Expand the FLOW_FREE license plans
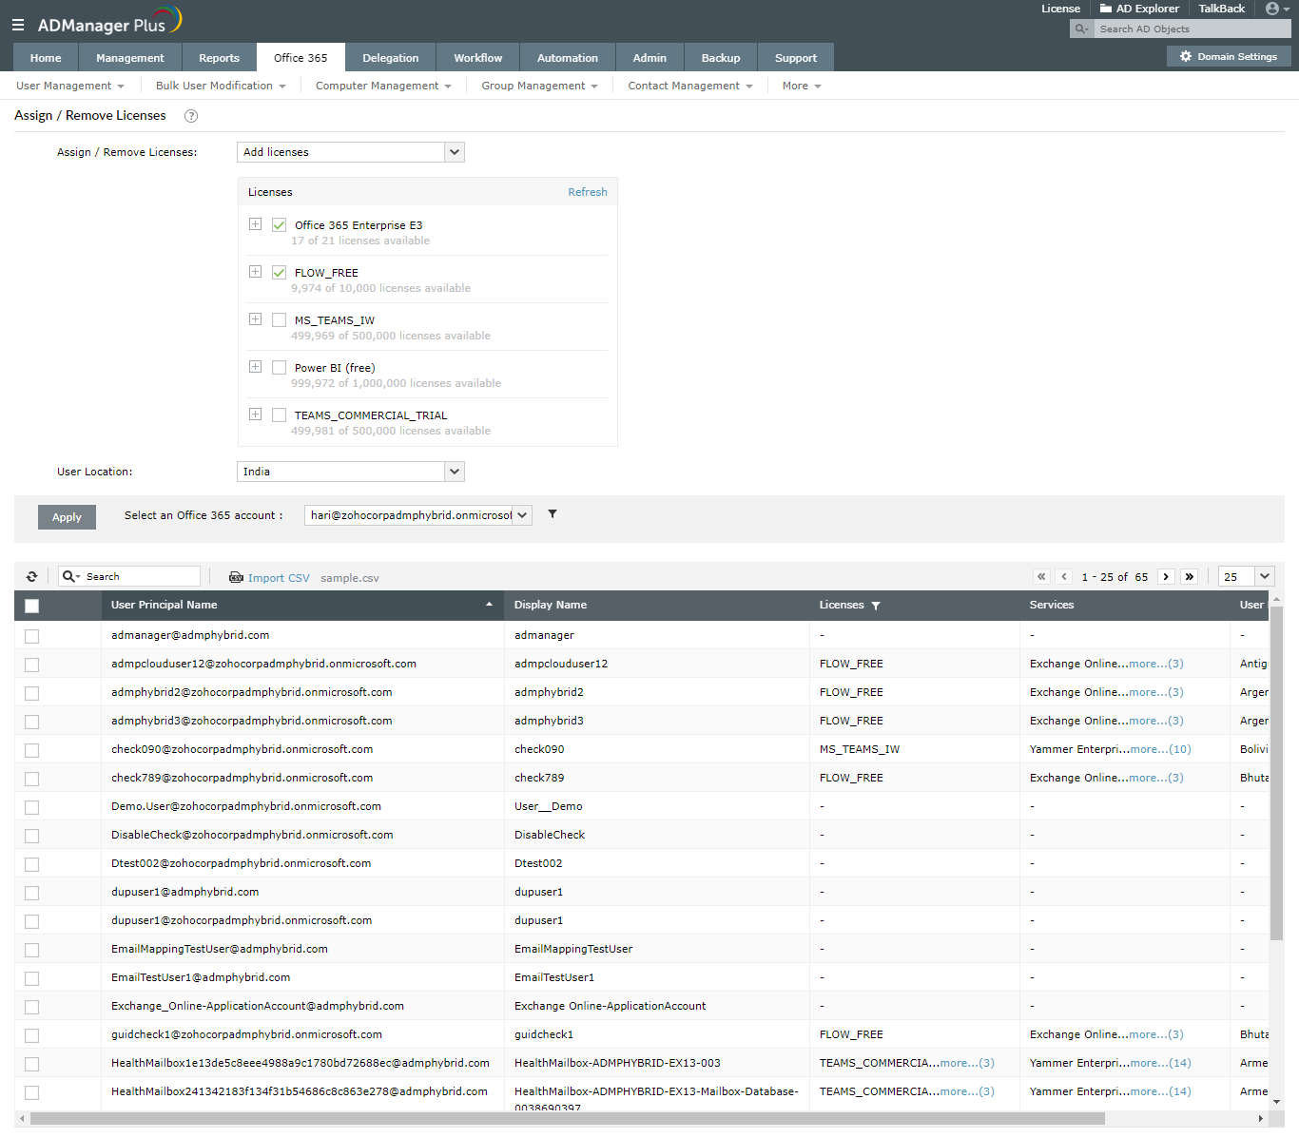This screenshot has height=1138, width=1299. click(x=255, y=272)
